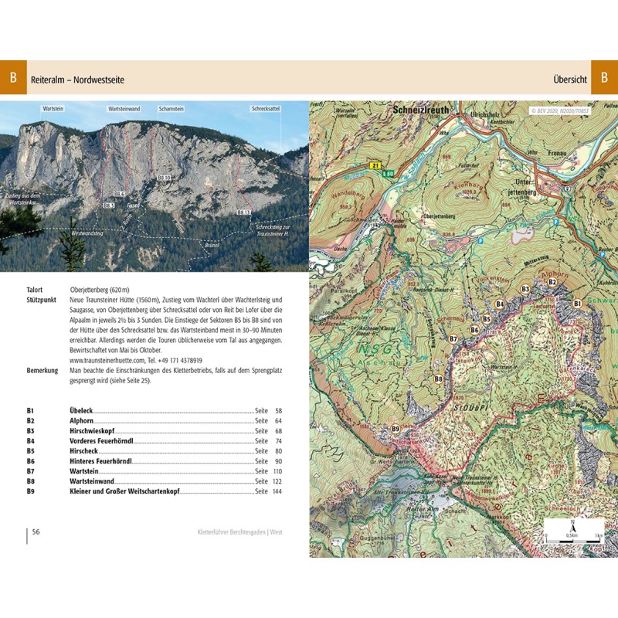Open index entry B1 Übeleck
The image size is (618, 618).
[x=154, y=411]
